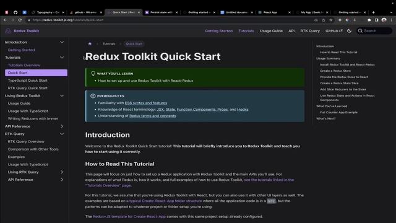Screen dimensions: 396x223
Task: Open Examples in sidebar
Action: [x=16, y=157]
